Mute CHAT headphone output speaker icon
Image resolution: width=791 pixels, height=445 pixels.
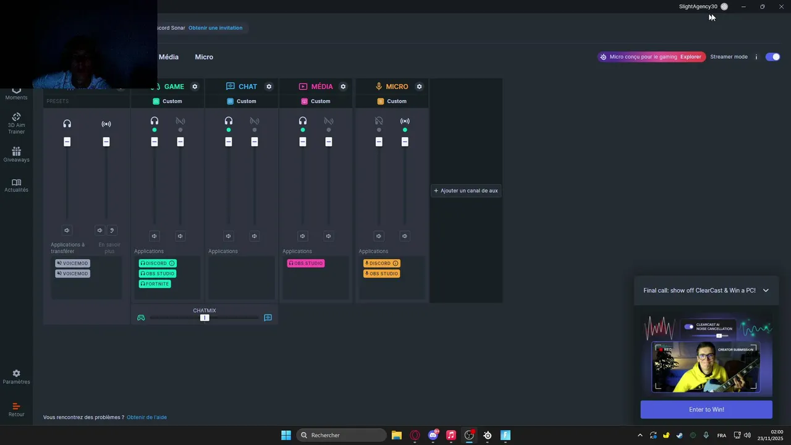[229, 236]
